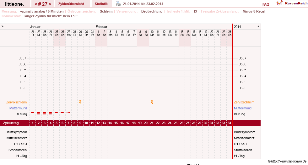Image resolution: width=308 pixels, height=165 pixels.
Task: Click the right-side HL-Tag label
Action: coord(239,156)
